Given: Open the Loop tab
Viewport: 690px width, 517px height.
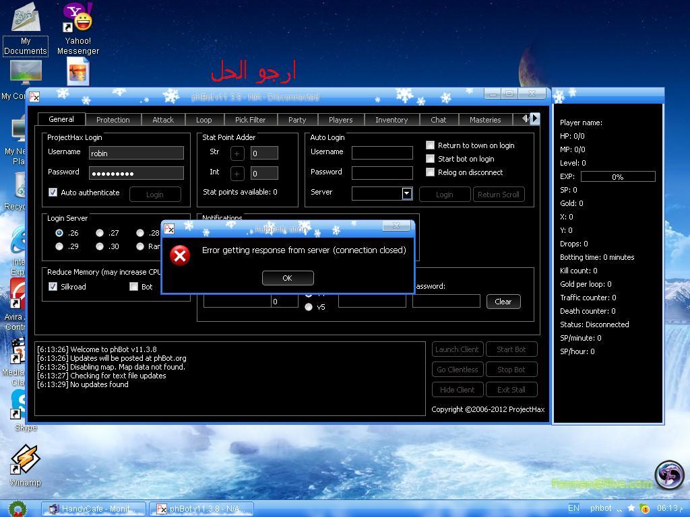Looking at the screenshot, I should click(x=203, y=120).
